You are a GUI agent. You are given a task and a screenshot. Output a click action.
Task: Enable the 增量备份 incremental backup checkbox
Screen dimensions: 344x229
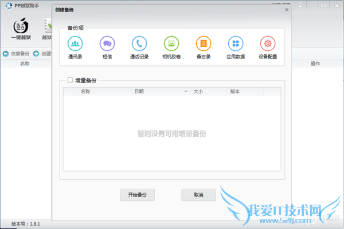[x=70, y=80]
